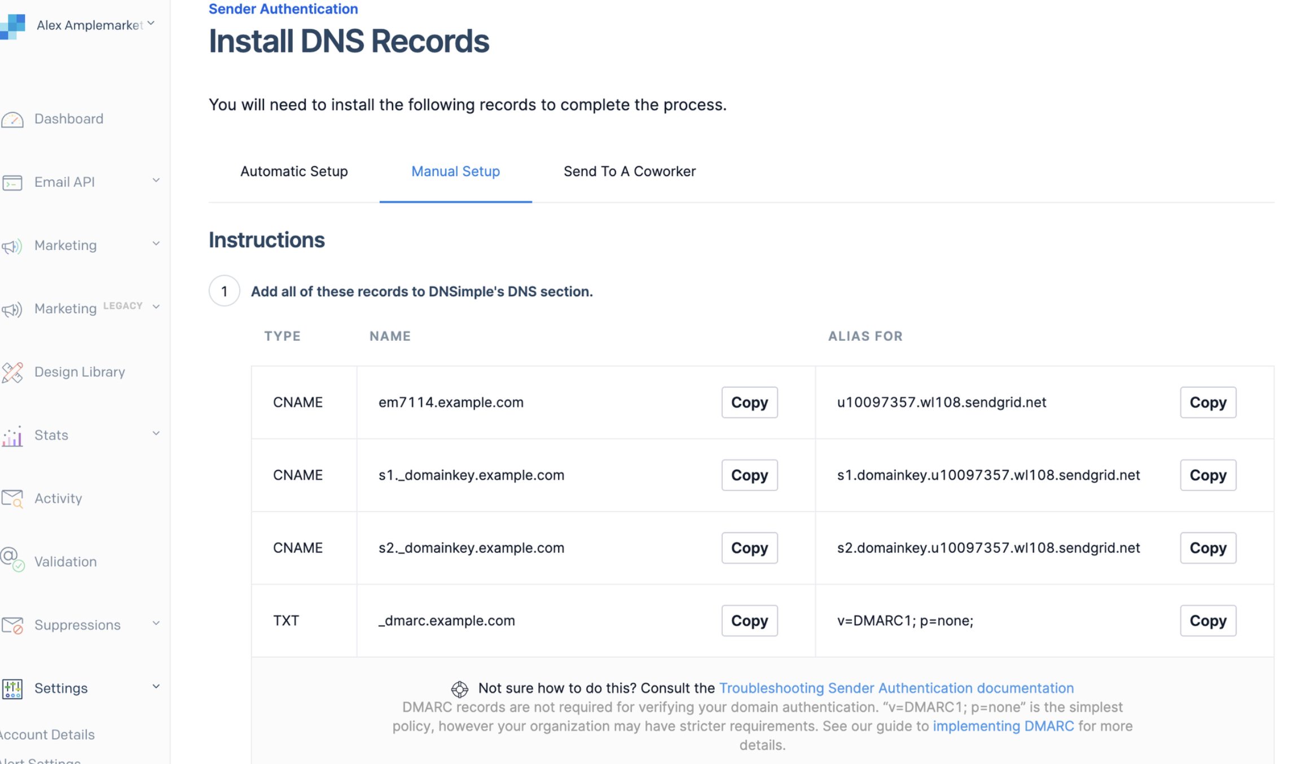Click the Suppressions envelope icon
The image size is (1292, 764).
pyautogui.click(x=12, y=625)
